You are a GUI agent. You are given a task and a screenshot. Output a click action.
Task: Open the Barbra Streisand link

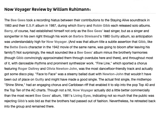tap(86, 36)
